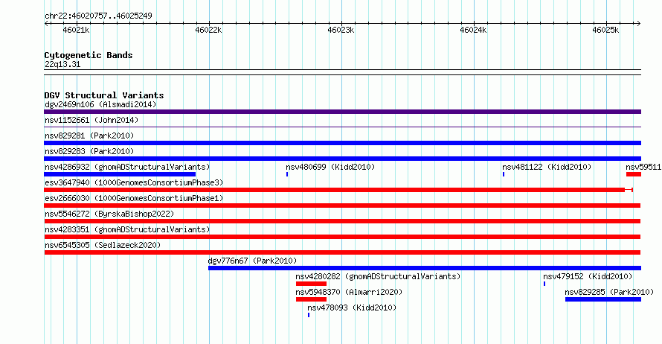Click the blue bar under nsv829283
Viewport: 662px width, 344px height.
click(x=342, y=159)
